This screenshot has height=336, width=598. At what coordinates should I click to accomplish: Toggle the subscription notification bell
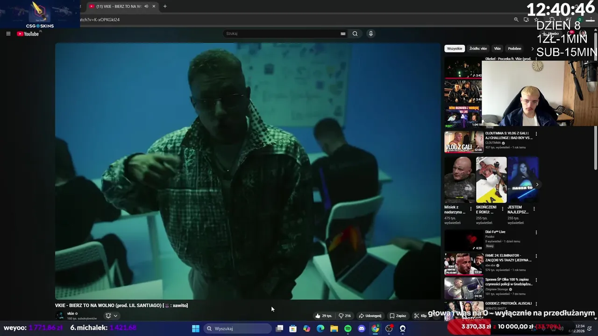pyautogui.click(x=111, y=316)
